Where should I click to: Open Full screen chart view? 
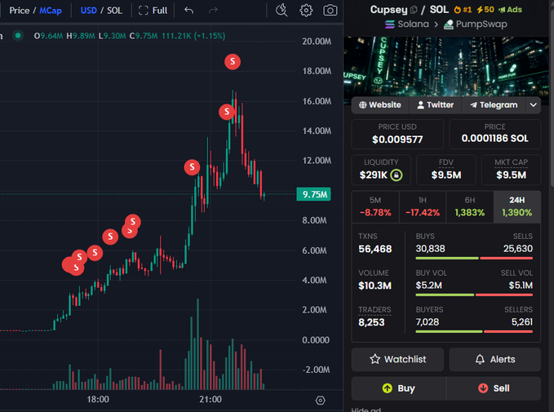click(153, 11)
